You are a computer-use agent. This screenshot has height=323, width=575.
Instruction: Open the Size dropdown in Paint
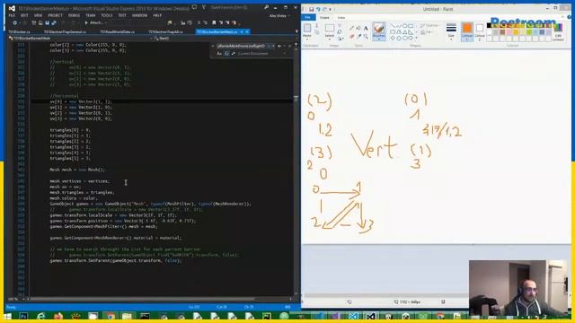451,31
